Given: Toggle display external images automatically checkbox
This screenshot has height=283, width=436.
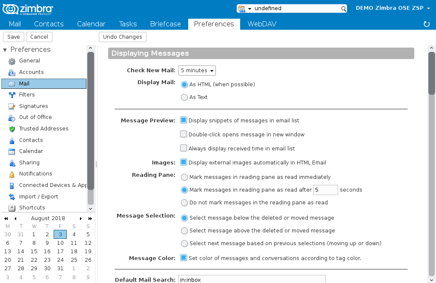Looking at the screenshot, I should pos(184,162).
